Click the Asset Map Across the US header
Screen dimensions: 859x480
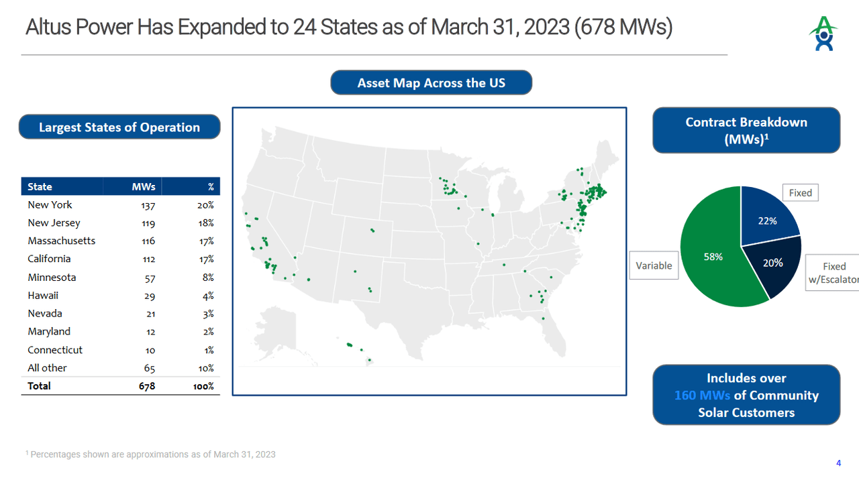(431, 82)
